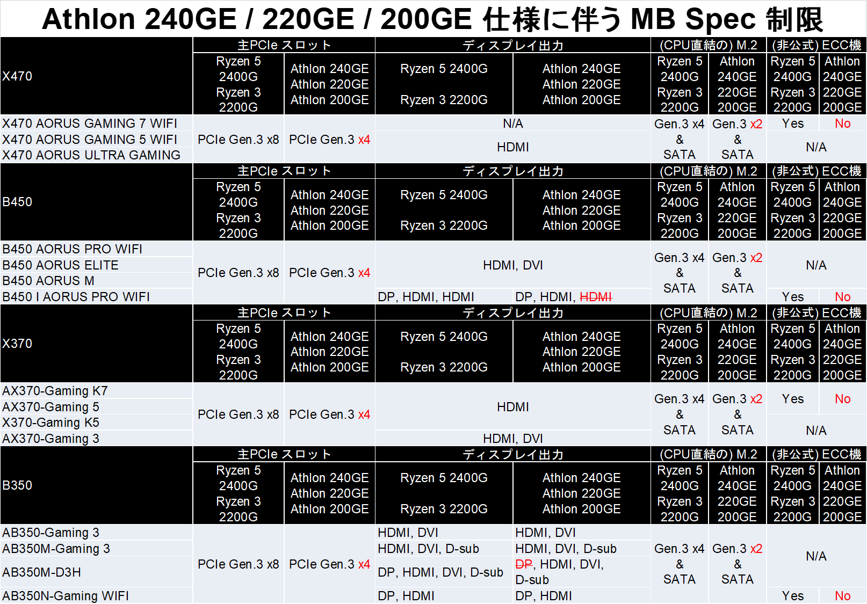Click 'PCIe Gen.3 x8' in the X470 section
Viewport: 867px width, 604px height.
(239, 140)
